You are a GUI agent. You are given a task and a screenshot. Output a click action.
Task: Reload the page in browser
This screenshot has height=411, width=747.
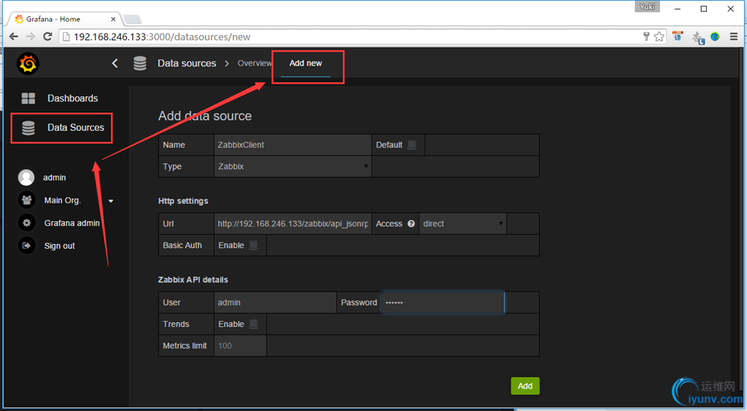click(x=47, y=36)
